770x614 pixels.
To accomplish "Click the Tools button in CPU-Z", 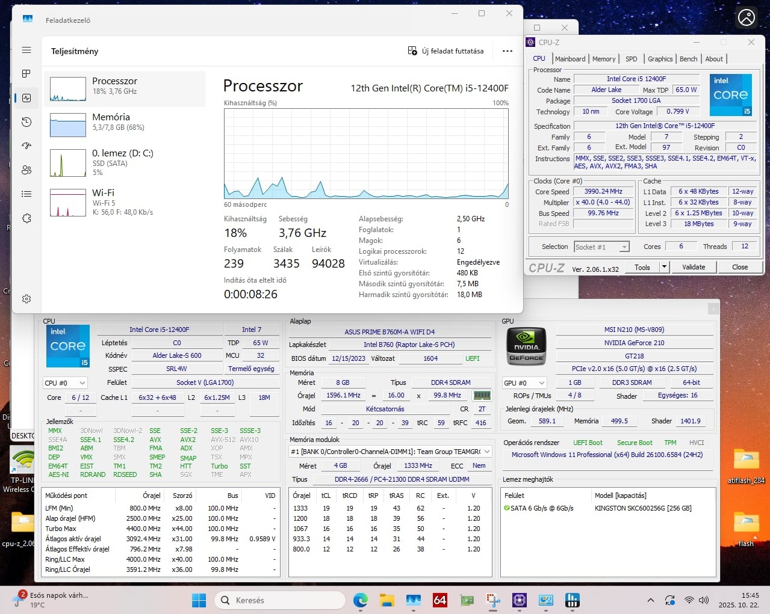I will [x=642, y=267].
